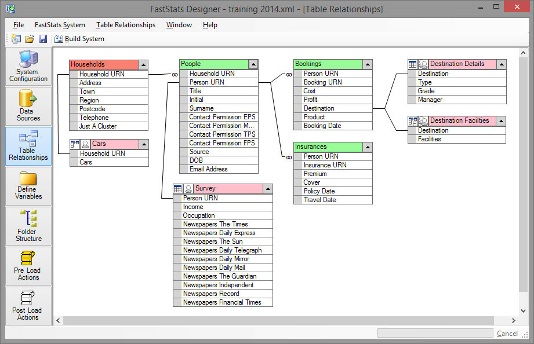Open the FastStats System menu
The height and width of the screenshot is (344, 534).
click(x=60, y=25)
